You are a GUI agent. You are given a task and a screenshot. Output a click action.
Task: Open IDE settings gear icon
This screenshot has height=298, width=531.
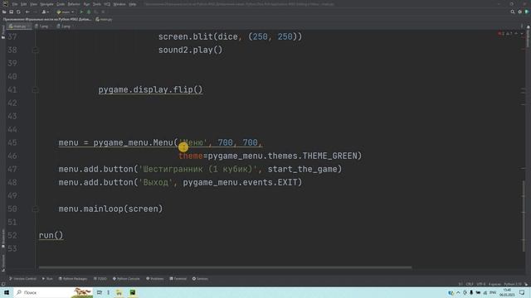(520, 12)
